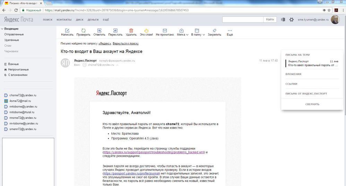
Task: Open the nnsme72@yandex.ru collector
Action: [23, 118]
